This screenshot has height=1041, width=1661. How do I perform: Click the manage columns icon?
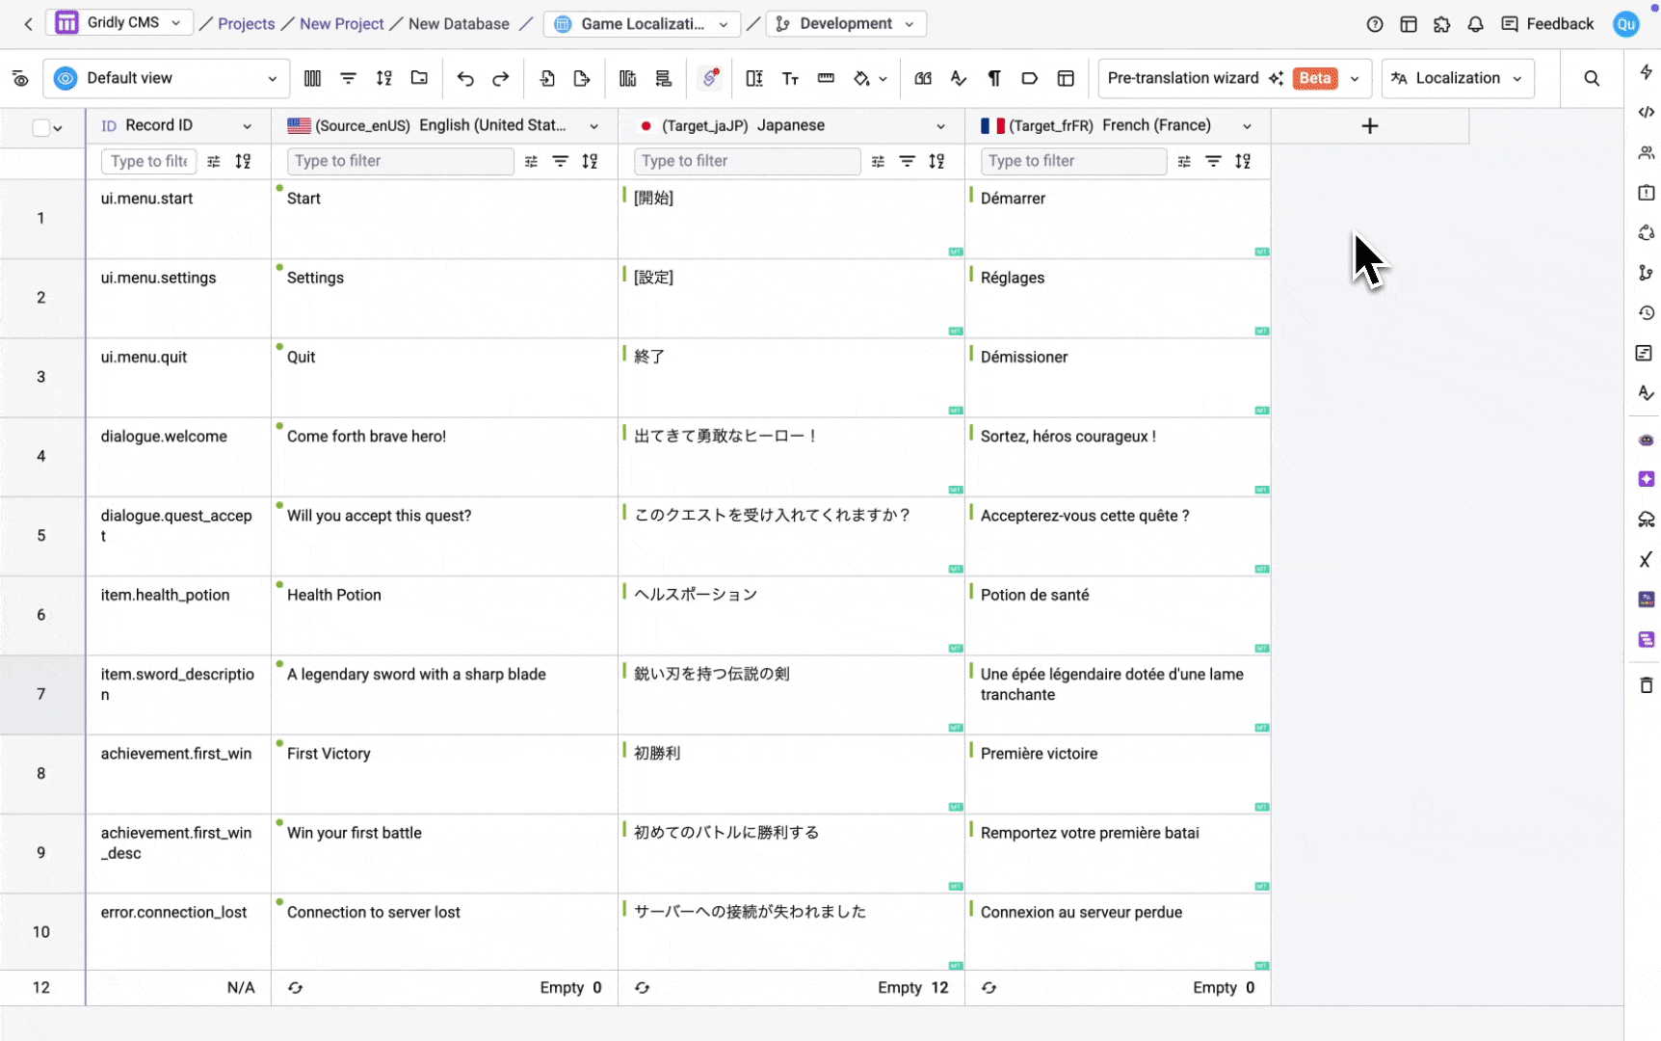click(x=312, y=78)
